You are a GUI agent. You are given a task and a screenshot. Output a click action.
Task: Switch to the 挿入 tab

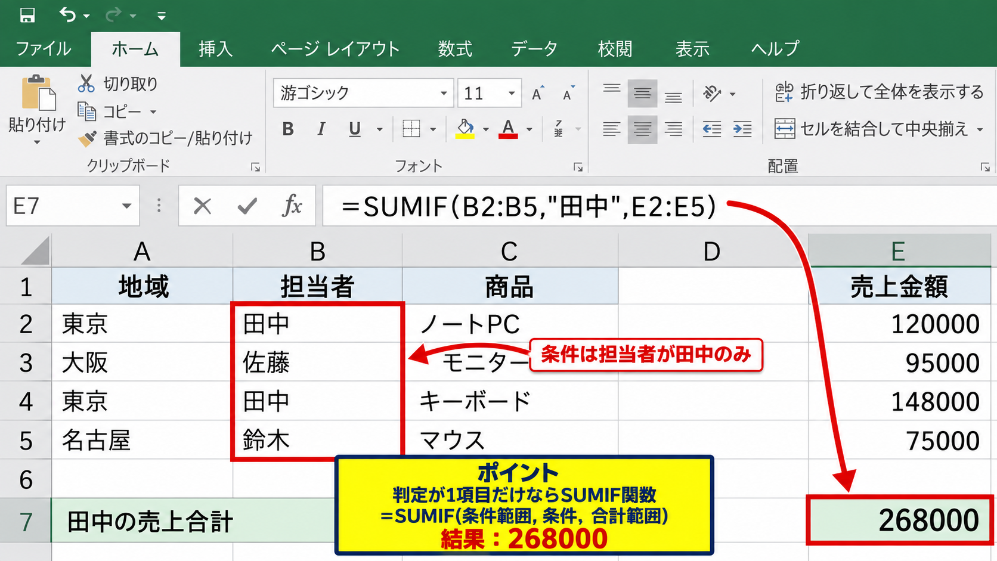[x=215, y=49]
